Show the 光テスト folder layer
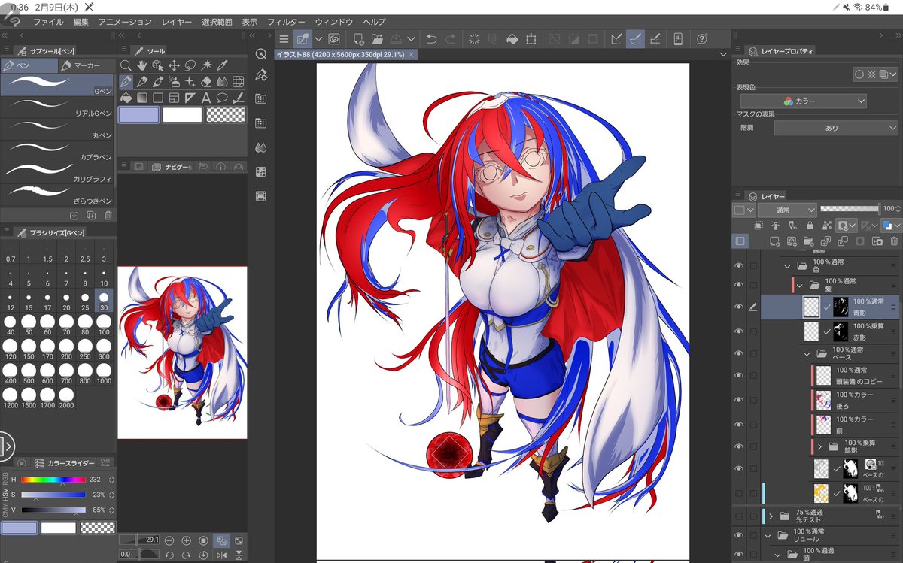Screen dimensions: 903x563 tap(738, 516)
